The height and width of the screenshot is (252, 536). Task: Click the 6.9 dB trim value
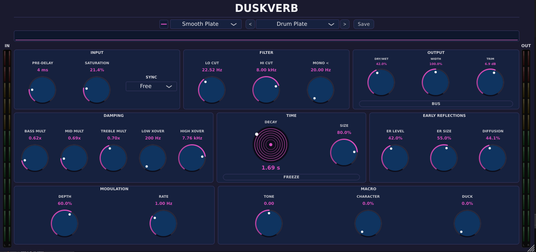[x=490, y=64]
